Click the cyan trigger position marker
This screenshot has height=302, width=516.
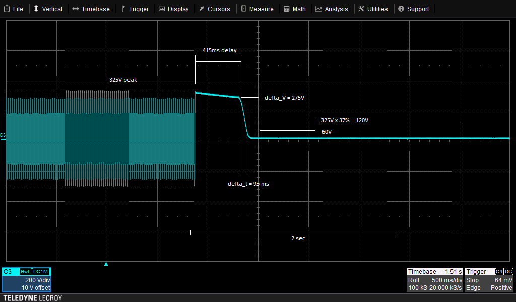tap(106, 264)
